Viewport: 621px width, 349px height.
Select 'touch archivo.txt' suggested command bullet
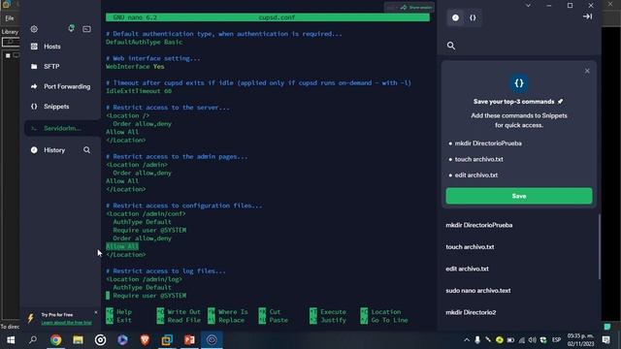[x=478, y=159]
